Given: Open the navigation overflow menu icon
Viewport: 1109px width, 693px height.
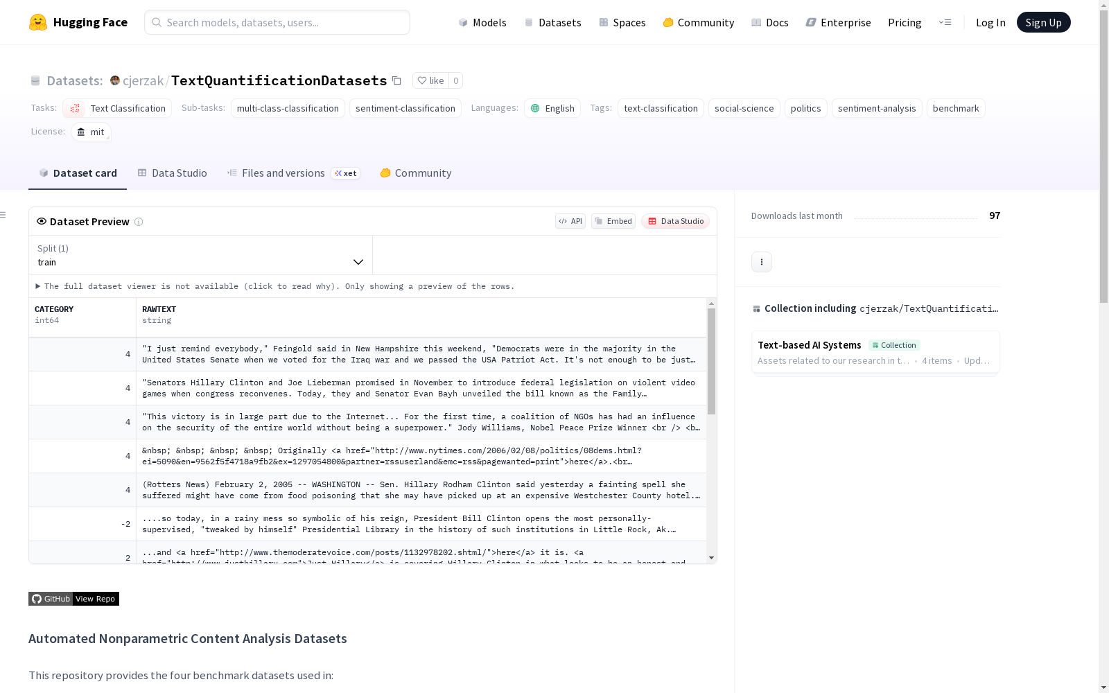Looking at the screenshot, I should tap(945, 22).
